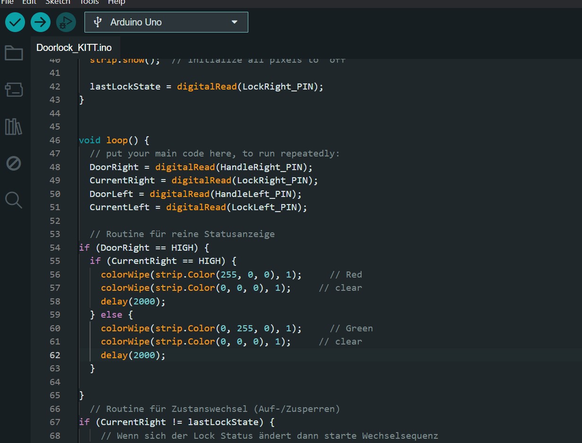Open the Sketch menu

point(58,2)
